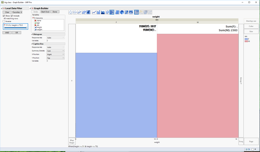Select the Mosaic element icon
Viewport: 260px width, 152px height.
tap(131, 12)
